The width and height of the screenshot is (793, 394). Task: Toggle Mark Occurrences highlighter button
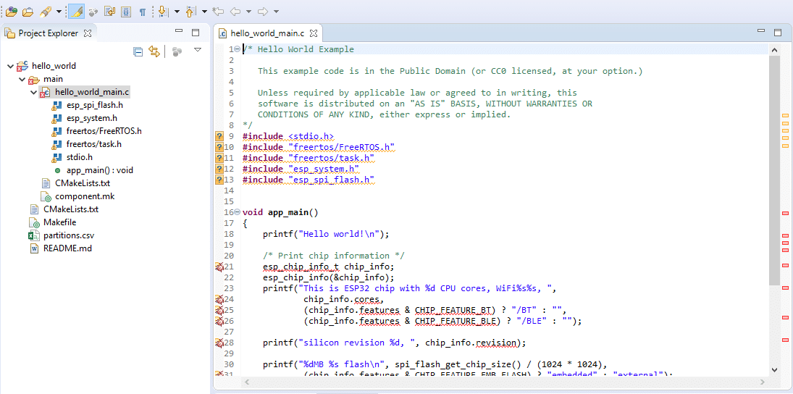point(76,11)
